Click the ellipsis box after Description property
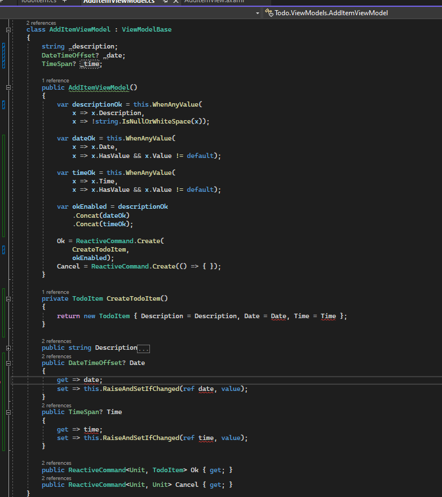 [144, 349]
